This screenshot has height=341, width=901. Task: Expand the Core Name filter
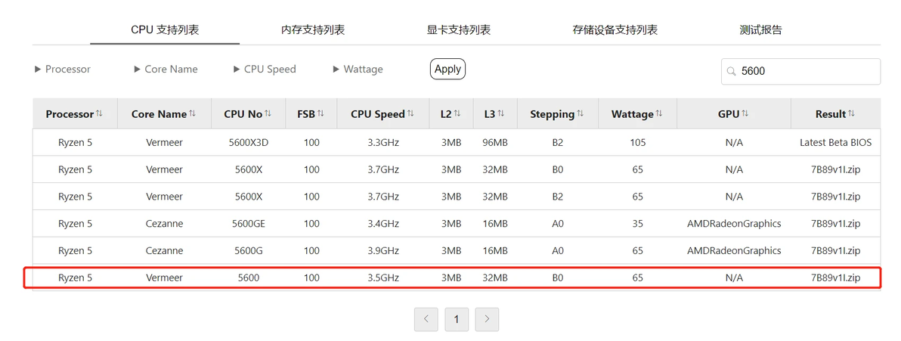pyautogui.click(x=166, y=69)
